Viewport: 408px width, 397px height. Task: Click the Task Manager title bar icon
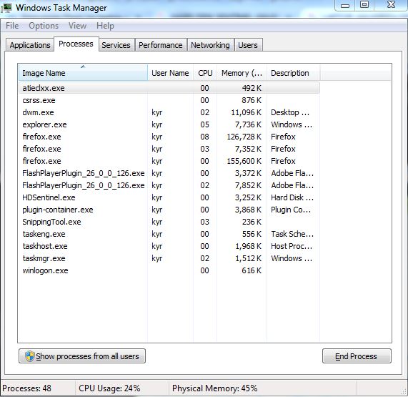tap(6, 8)
